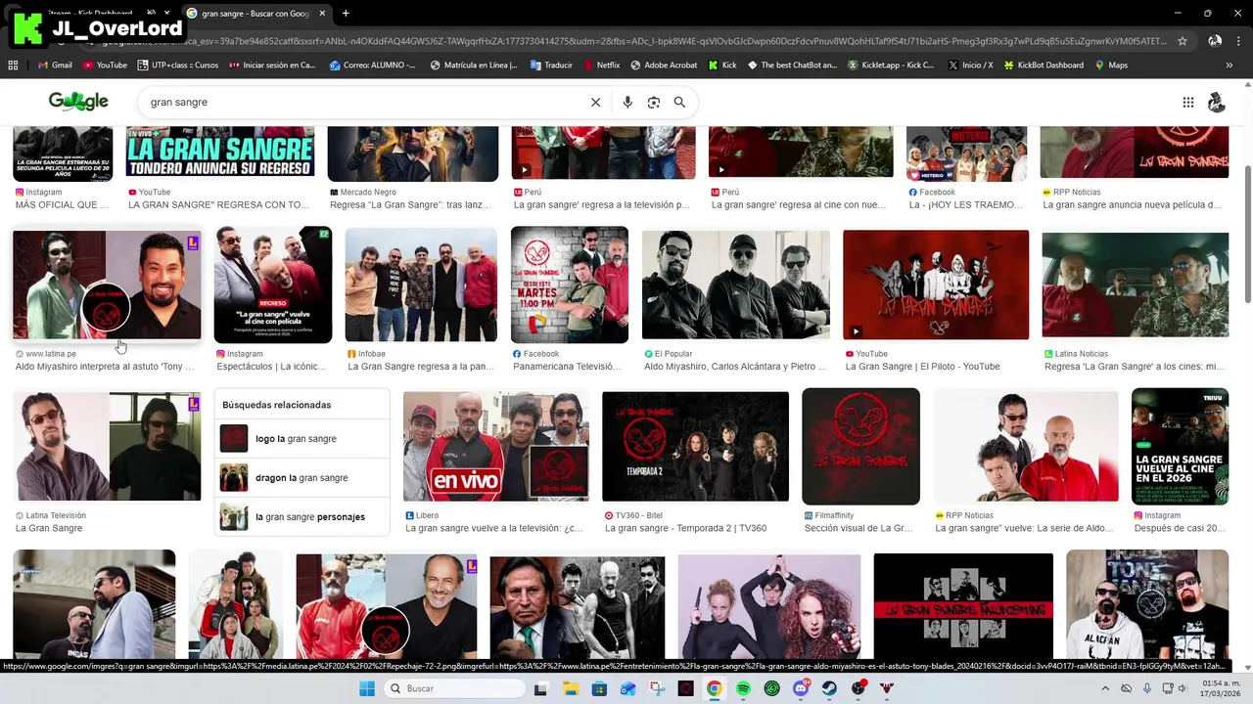Open the Instagram Espectáculos image result
The width and height of the screenshot is (1253, 704).
[x=273, y=285]
